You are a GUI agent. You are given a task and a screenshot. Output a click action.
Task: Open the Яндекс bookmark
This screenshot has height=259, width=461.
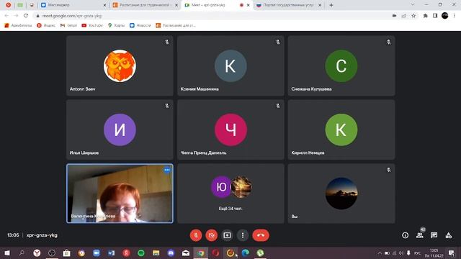[x=46, y=26]
